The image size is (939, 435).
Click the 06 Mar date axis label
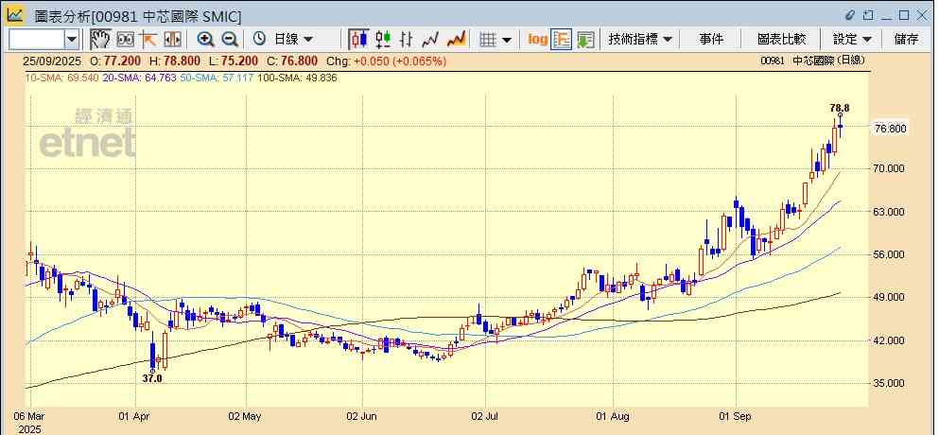[x=28, y=416]
